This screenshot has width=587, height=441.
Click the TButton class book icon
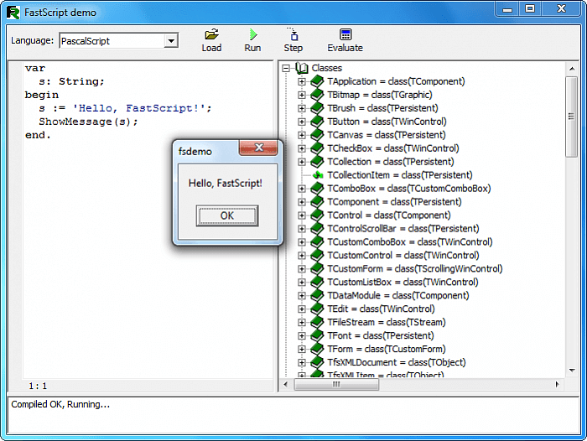coord(317,122)
